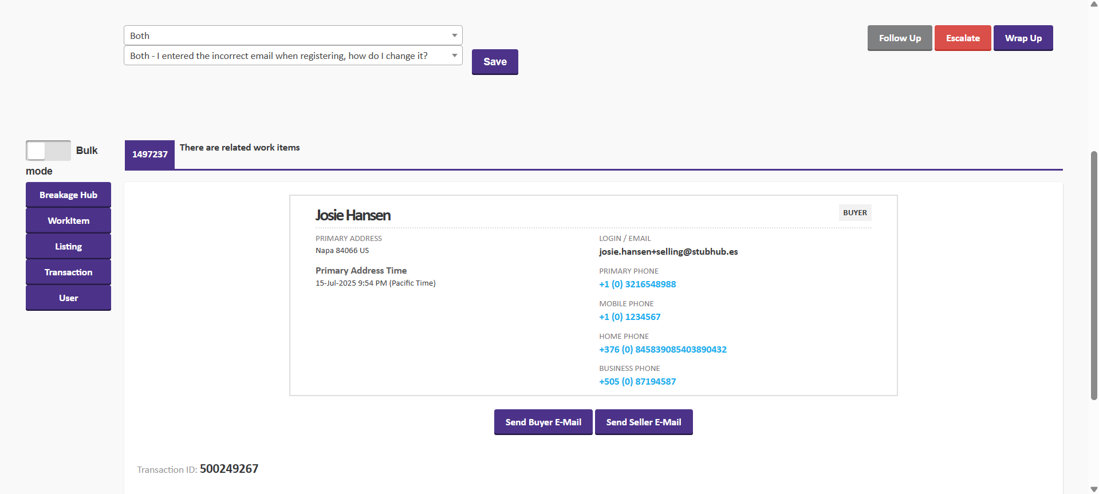1099x494 pixels.
Task: Click the +376 home phone link
Action: (662, 350)
